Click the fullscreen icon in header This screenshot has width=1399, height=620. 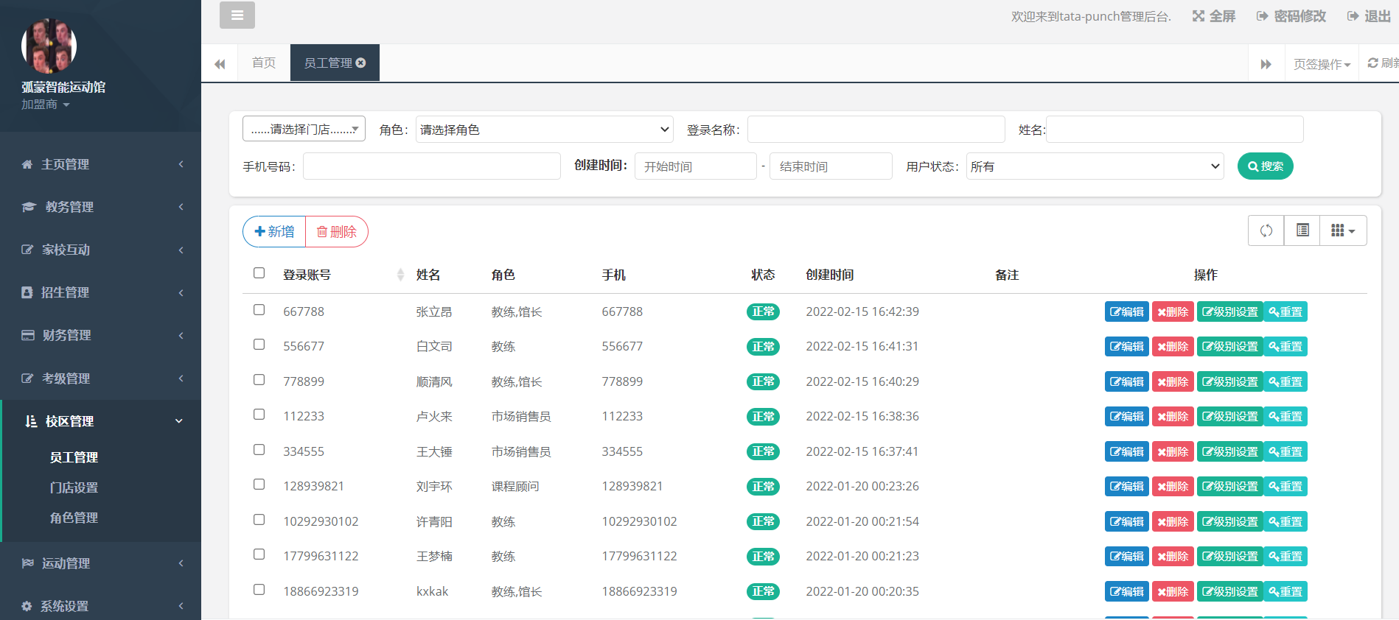pos(1199,16)
